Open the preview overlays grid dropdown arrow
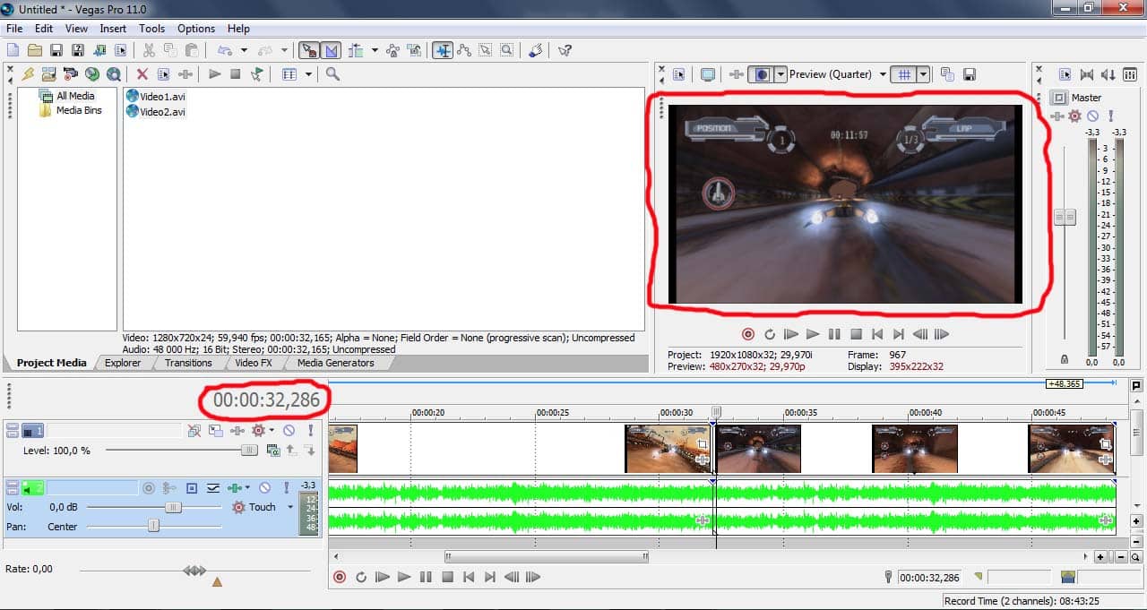The width and height of the screenshot is (1147, 610). [923, 75]
